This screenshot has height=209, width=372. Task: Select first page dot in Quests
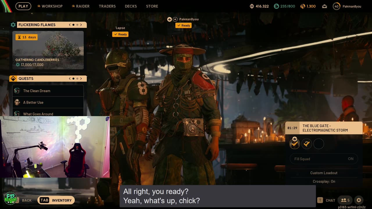click(74, 79)
